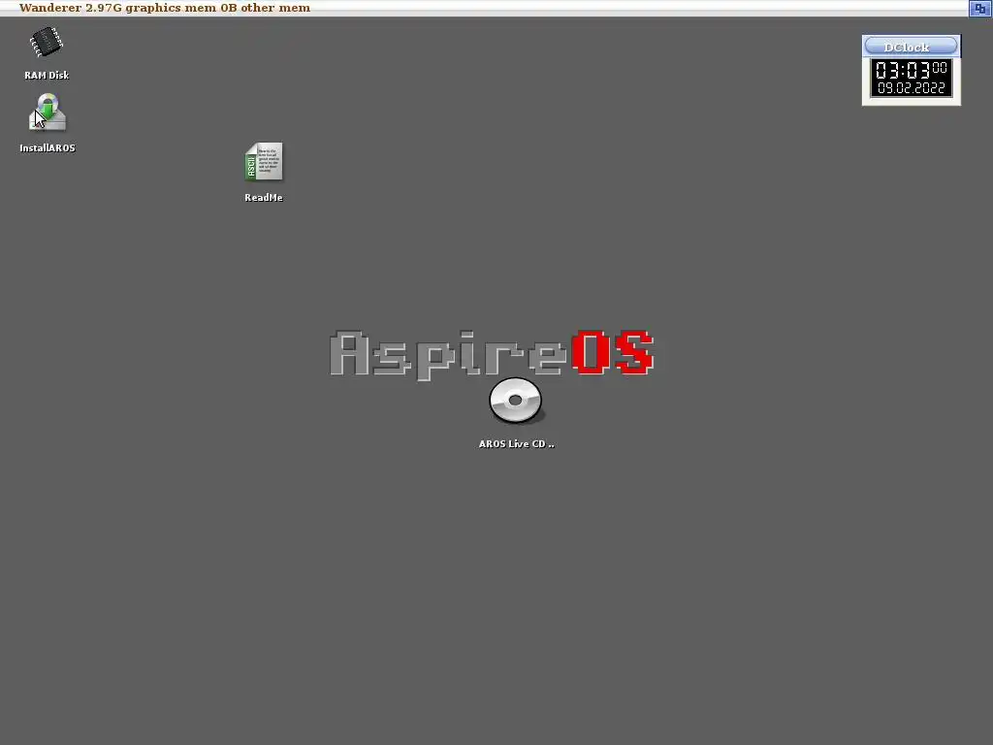Click the screen depth gadget in the title bar

pyautogui.click(x=979, y=8)
